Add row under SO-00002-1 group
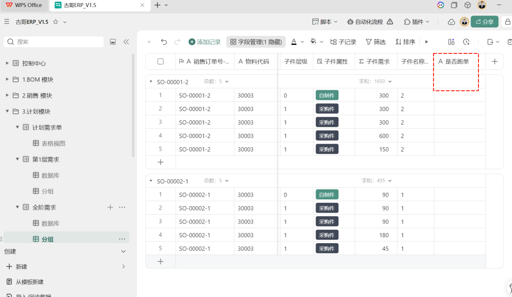Screen dimensions: 512x297 (x=160, y=262)
